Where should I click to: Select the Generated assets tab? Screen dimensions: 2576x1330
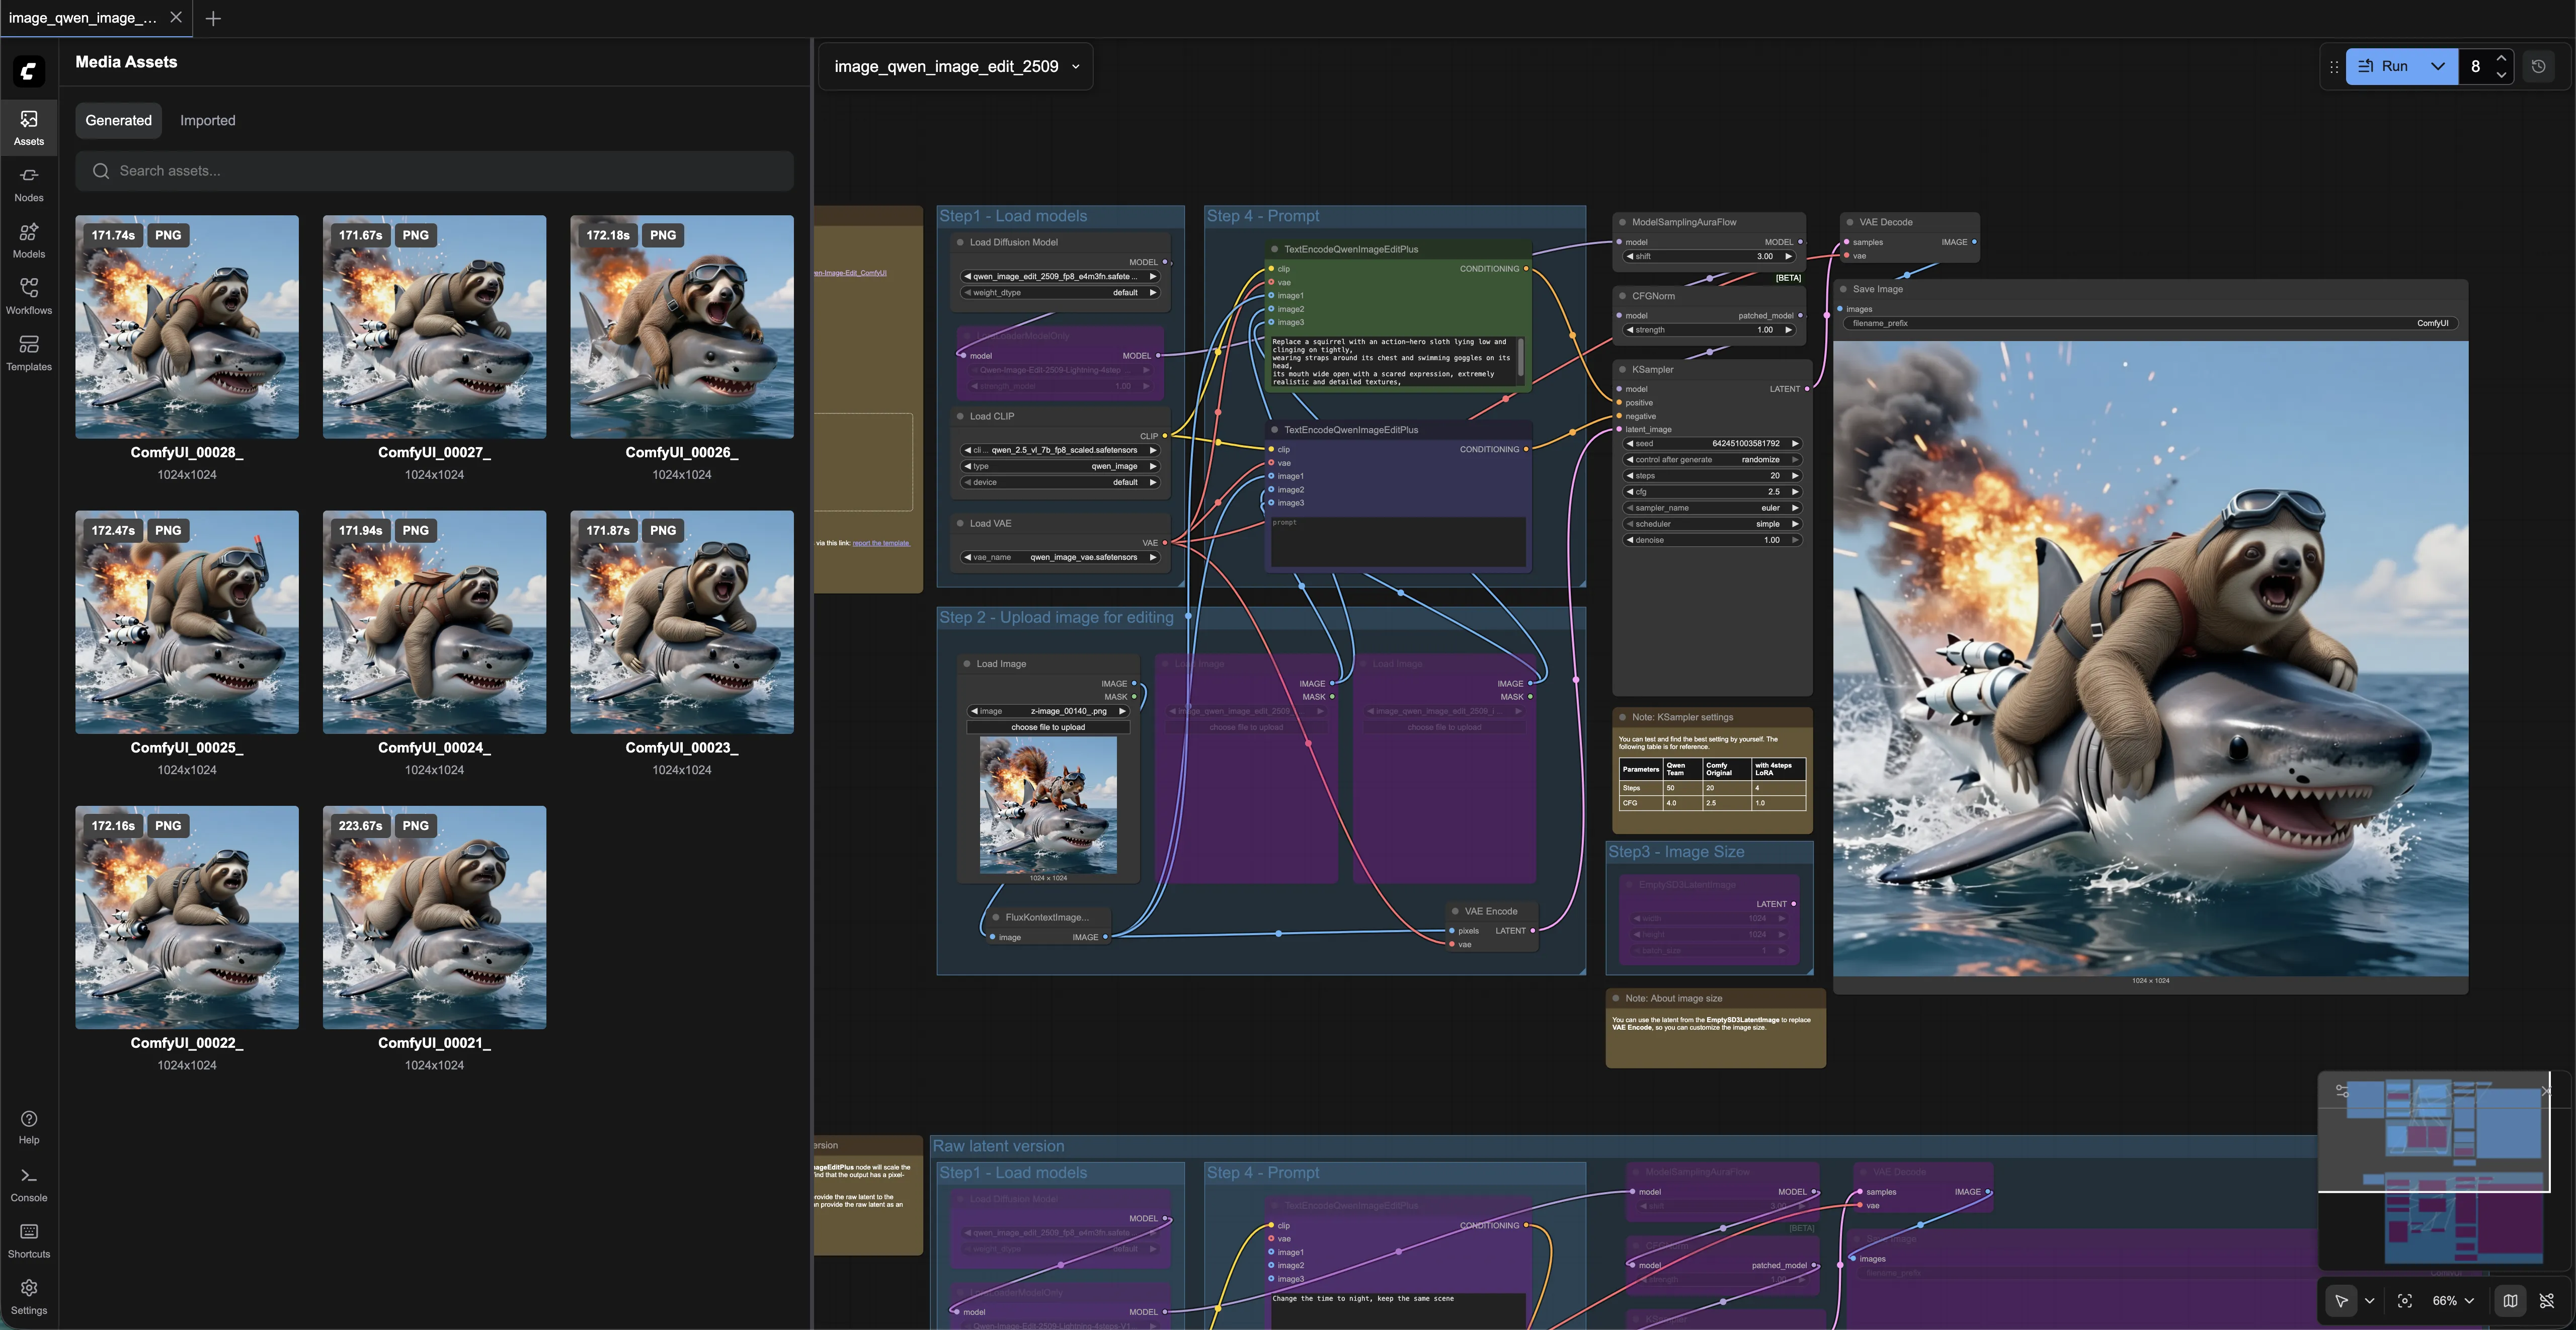click(x=118, y=120)
